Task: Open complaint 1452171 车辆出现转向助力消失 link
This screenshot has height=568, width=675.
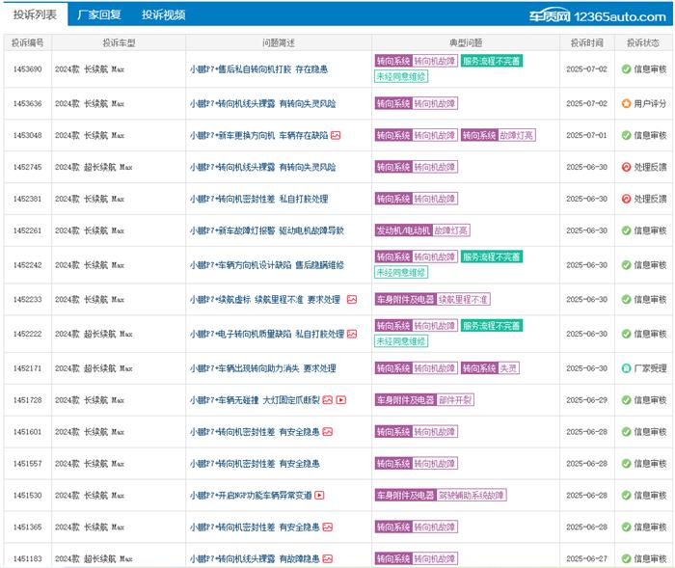Action: (x=262, y=368)
